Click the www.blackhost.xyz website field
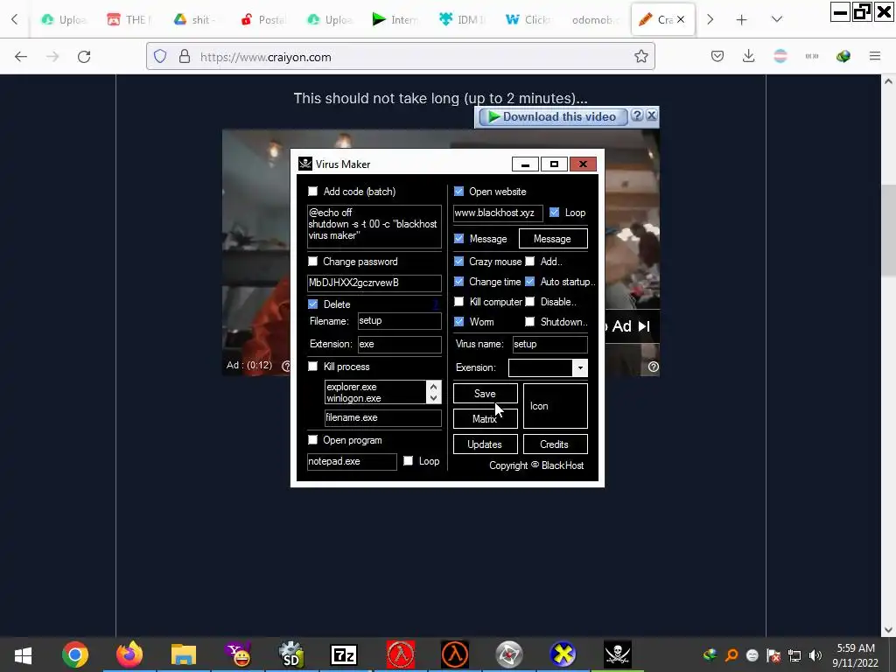The height and width of the screenshot is (672, 896). (x=498, y=213)
